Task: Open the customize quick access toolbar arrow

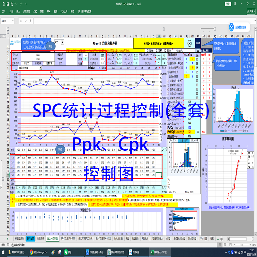Action: (26, 4)
